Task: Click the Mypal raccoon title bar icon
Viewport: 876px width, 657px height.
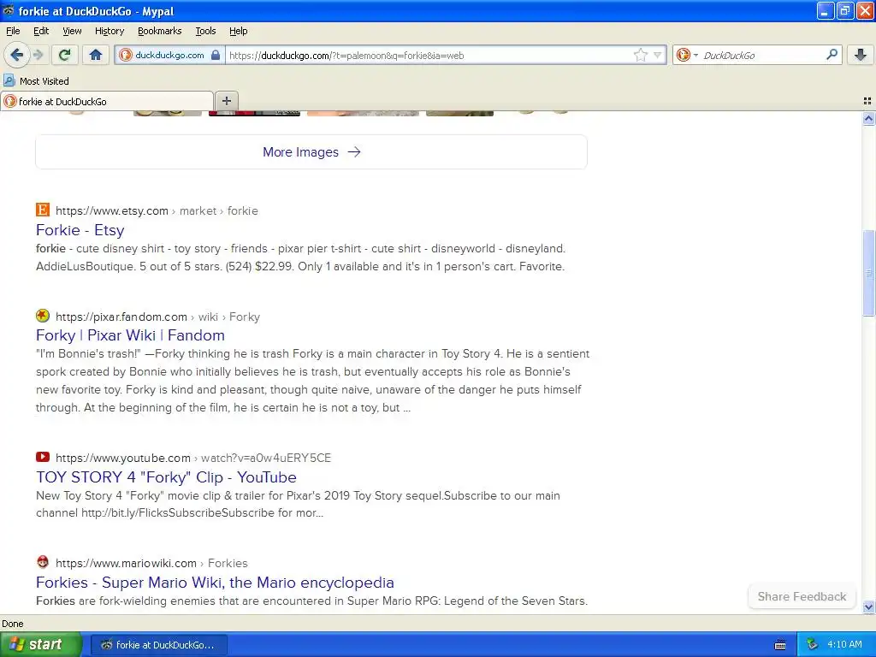Action: 8,10
